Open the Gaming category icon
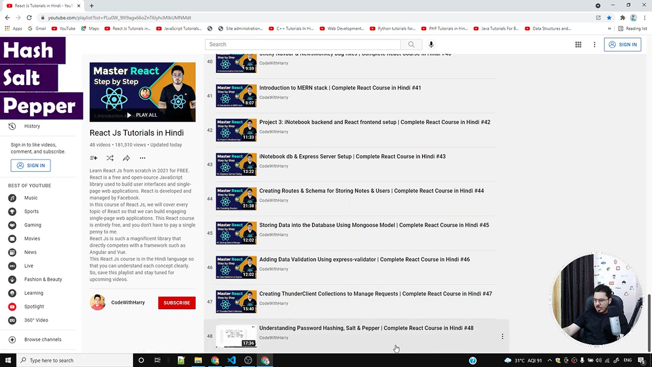 12,225
